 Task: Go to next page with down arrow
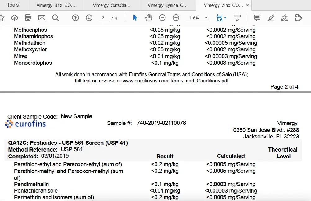(89, 18)
